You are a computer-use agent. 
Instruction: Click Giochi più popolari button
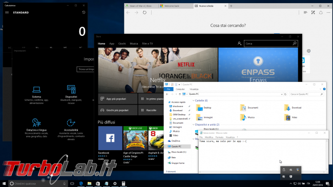coord(118,110)
